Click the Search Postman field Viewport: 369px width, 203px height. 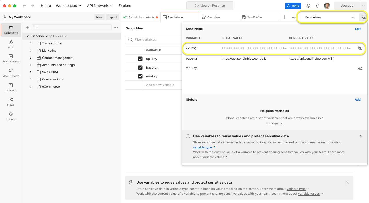210,6
